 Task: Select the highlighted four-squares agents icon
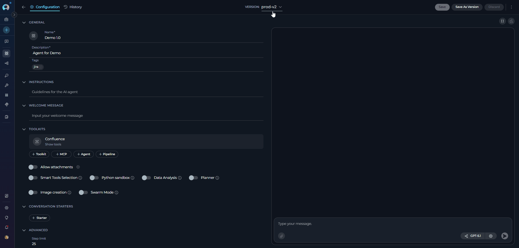coord(7,53)
